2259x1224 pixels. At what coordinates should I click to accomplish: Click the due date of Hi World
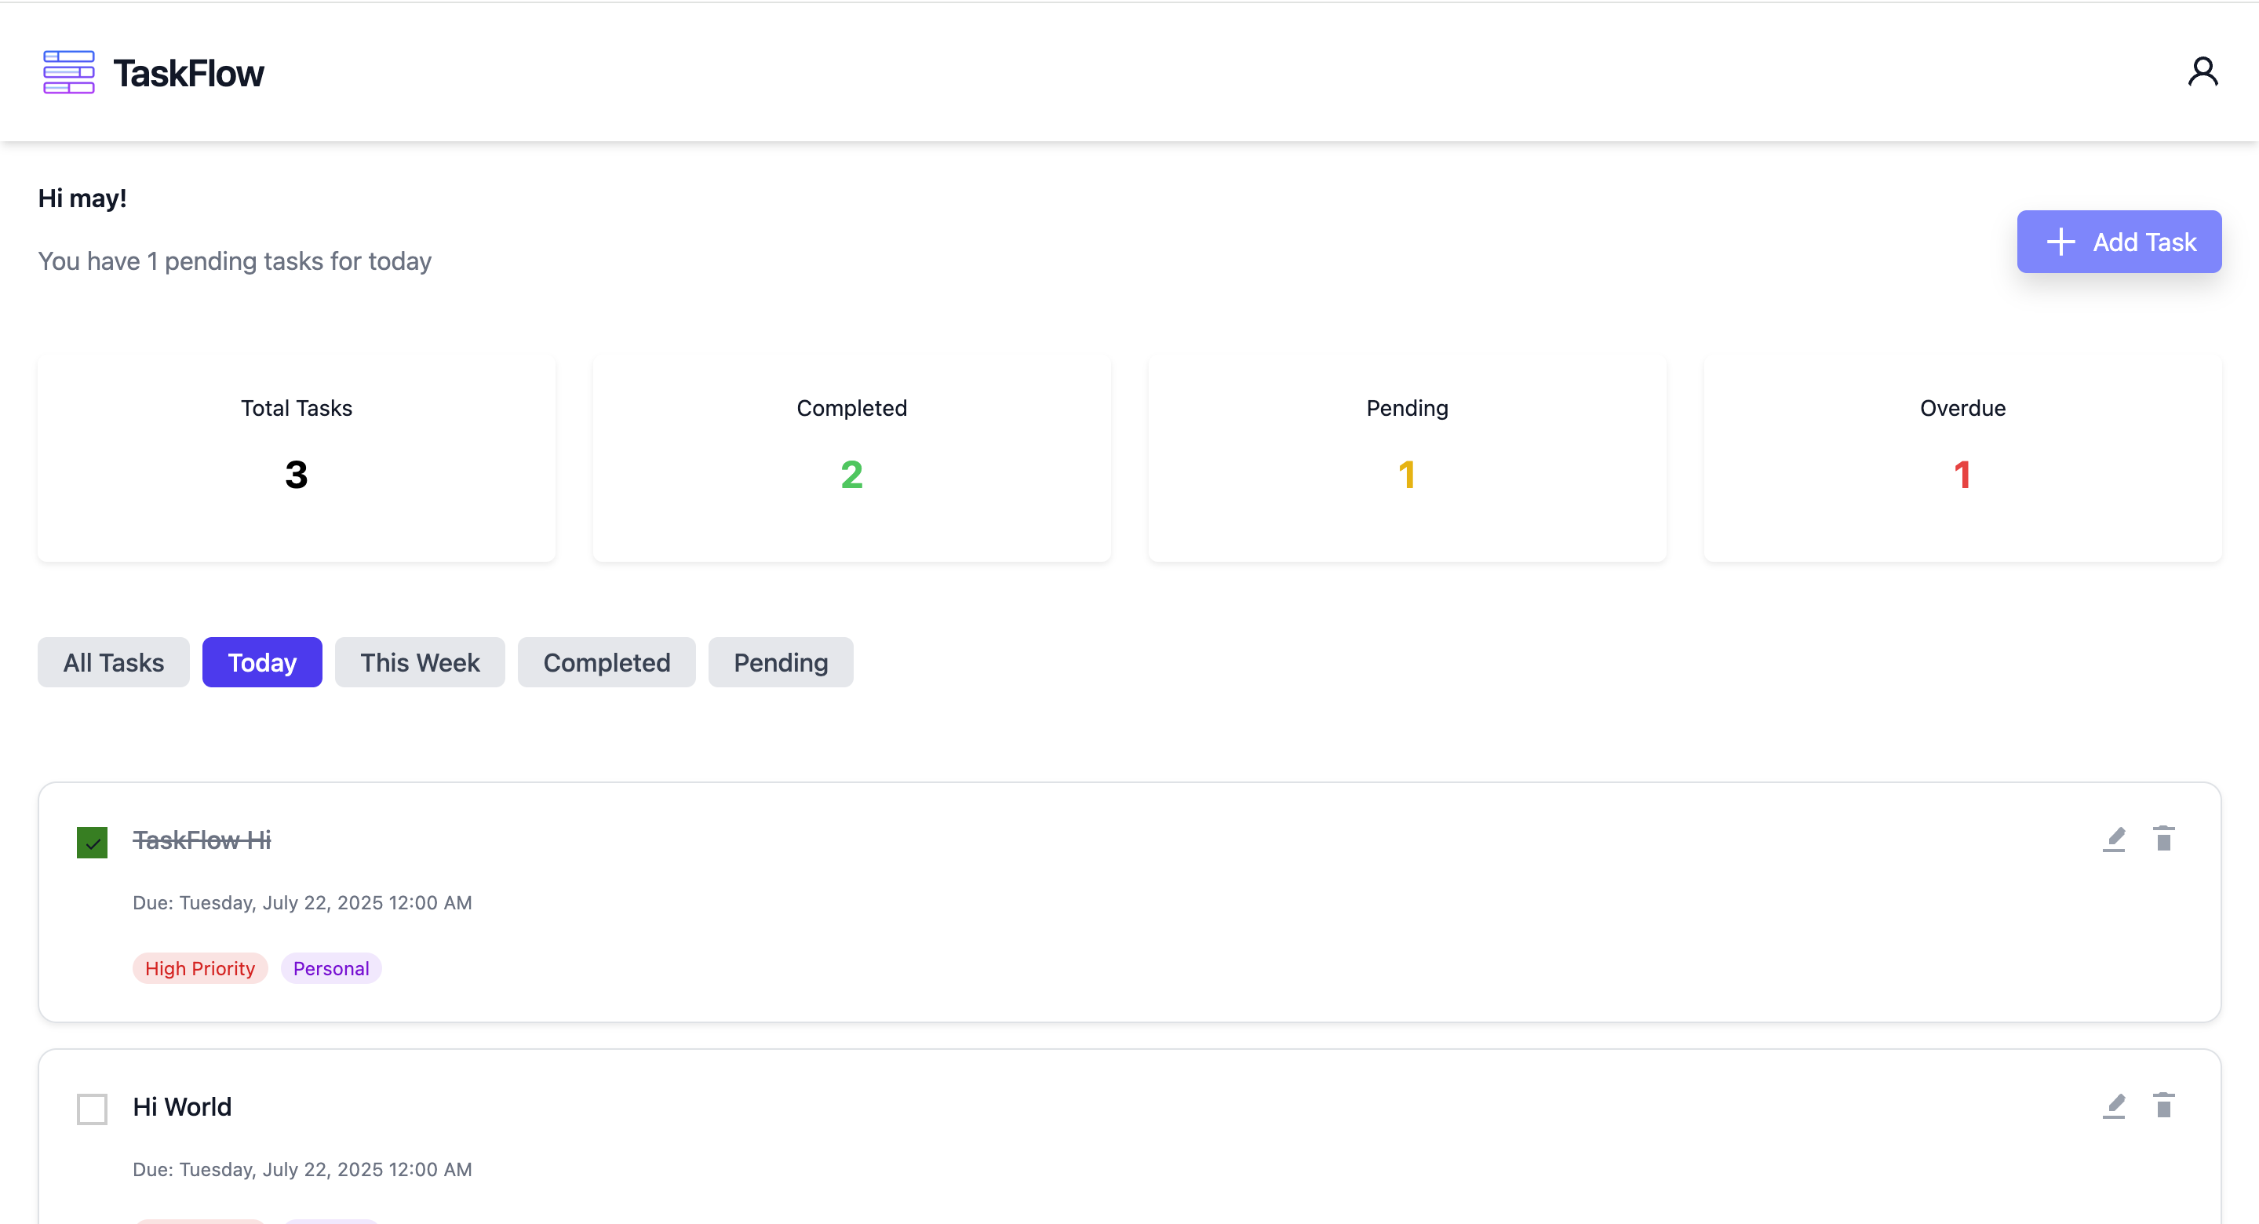301,1169
